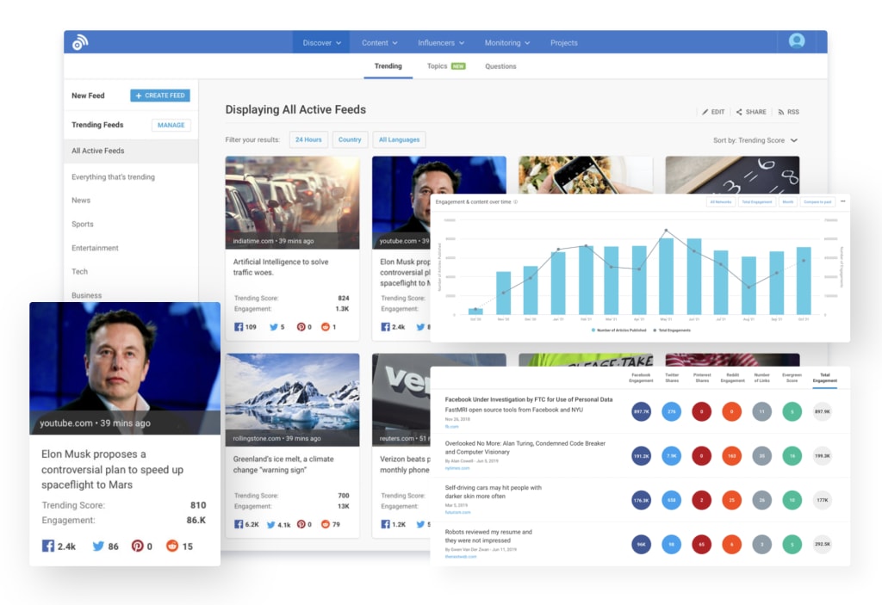Open the Monitoring dropdown menu
The width and height of the screenshot is (882, 605).
pos(506,41)
